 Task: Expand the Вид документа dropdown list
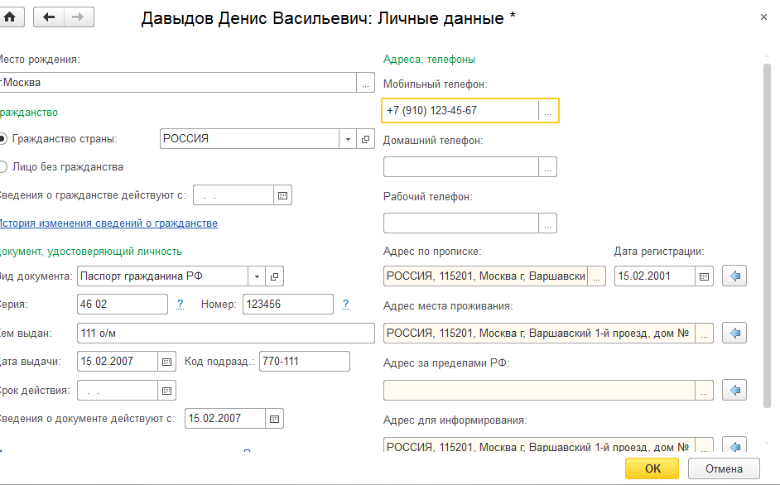258,276
